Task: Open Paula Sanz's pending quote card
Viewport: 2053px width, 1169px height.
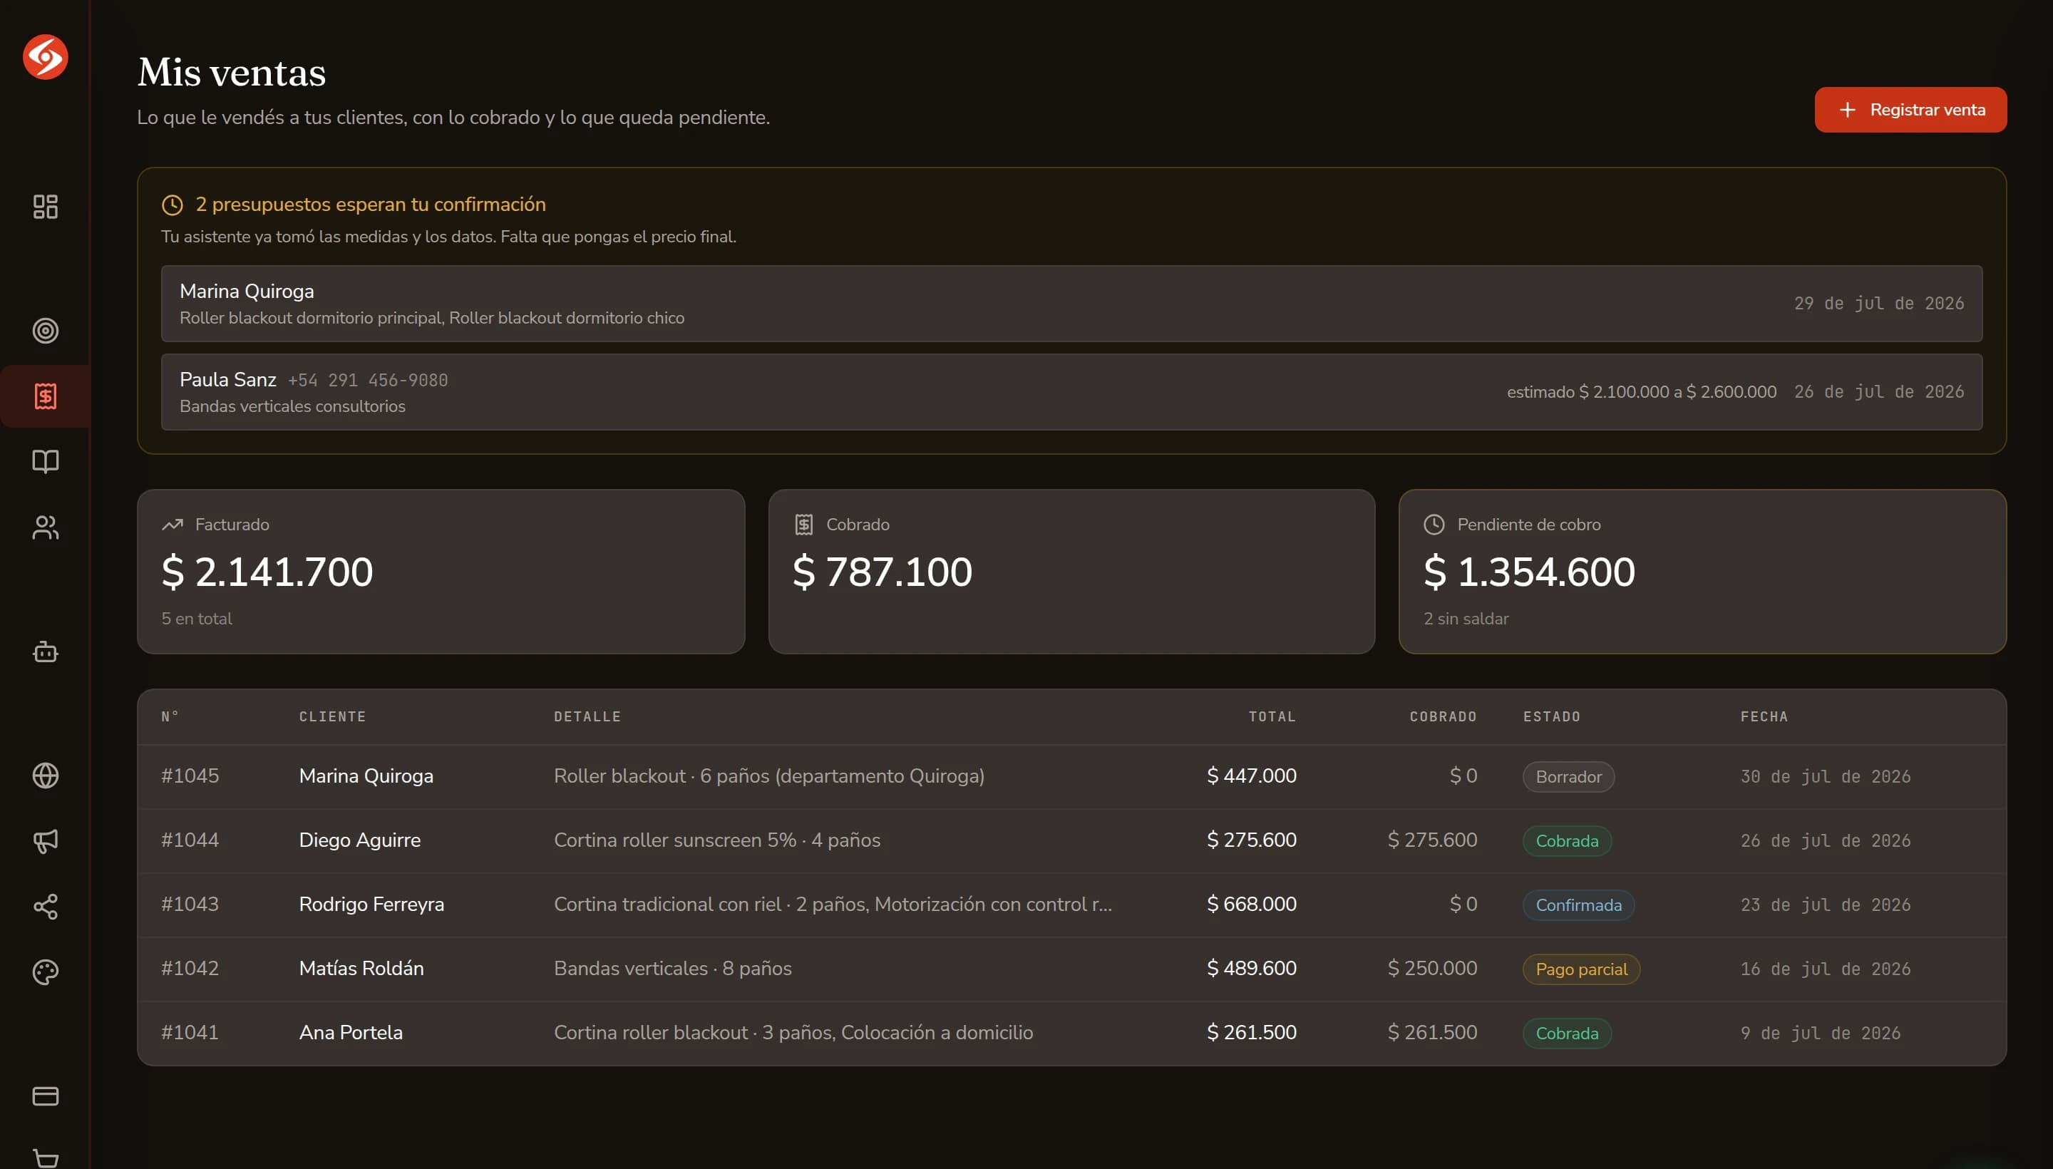Action: (x=1071, y=392)
